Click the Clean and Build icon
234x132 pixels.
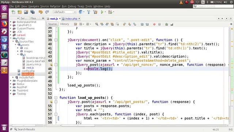coord(95,12)
